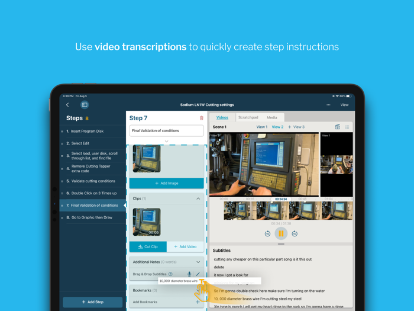Expand the chevron below step title field
The height and width of the screenshot is (311, 414).
tap(166, 141)
